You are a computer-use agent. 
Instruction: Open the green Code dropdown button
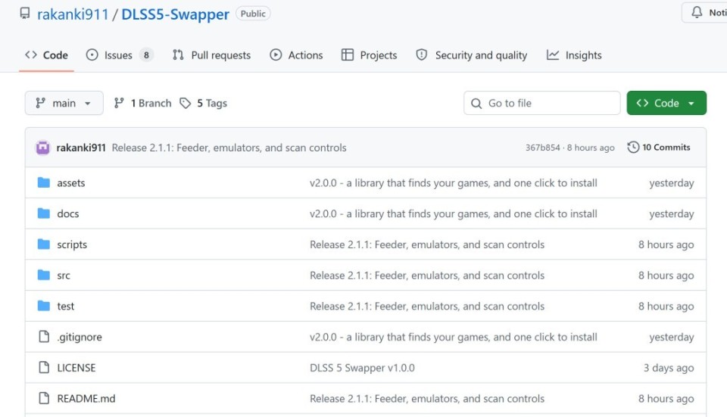pos(666,103)
